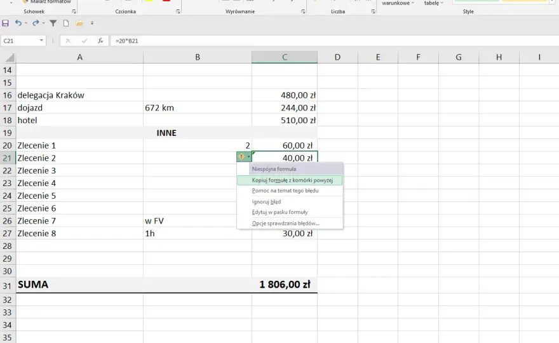Click the cell 'Zlecenie 8'
559x343 pixels.
pos(79,233)
